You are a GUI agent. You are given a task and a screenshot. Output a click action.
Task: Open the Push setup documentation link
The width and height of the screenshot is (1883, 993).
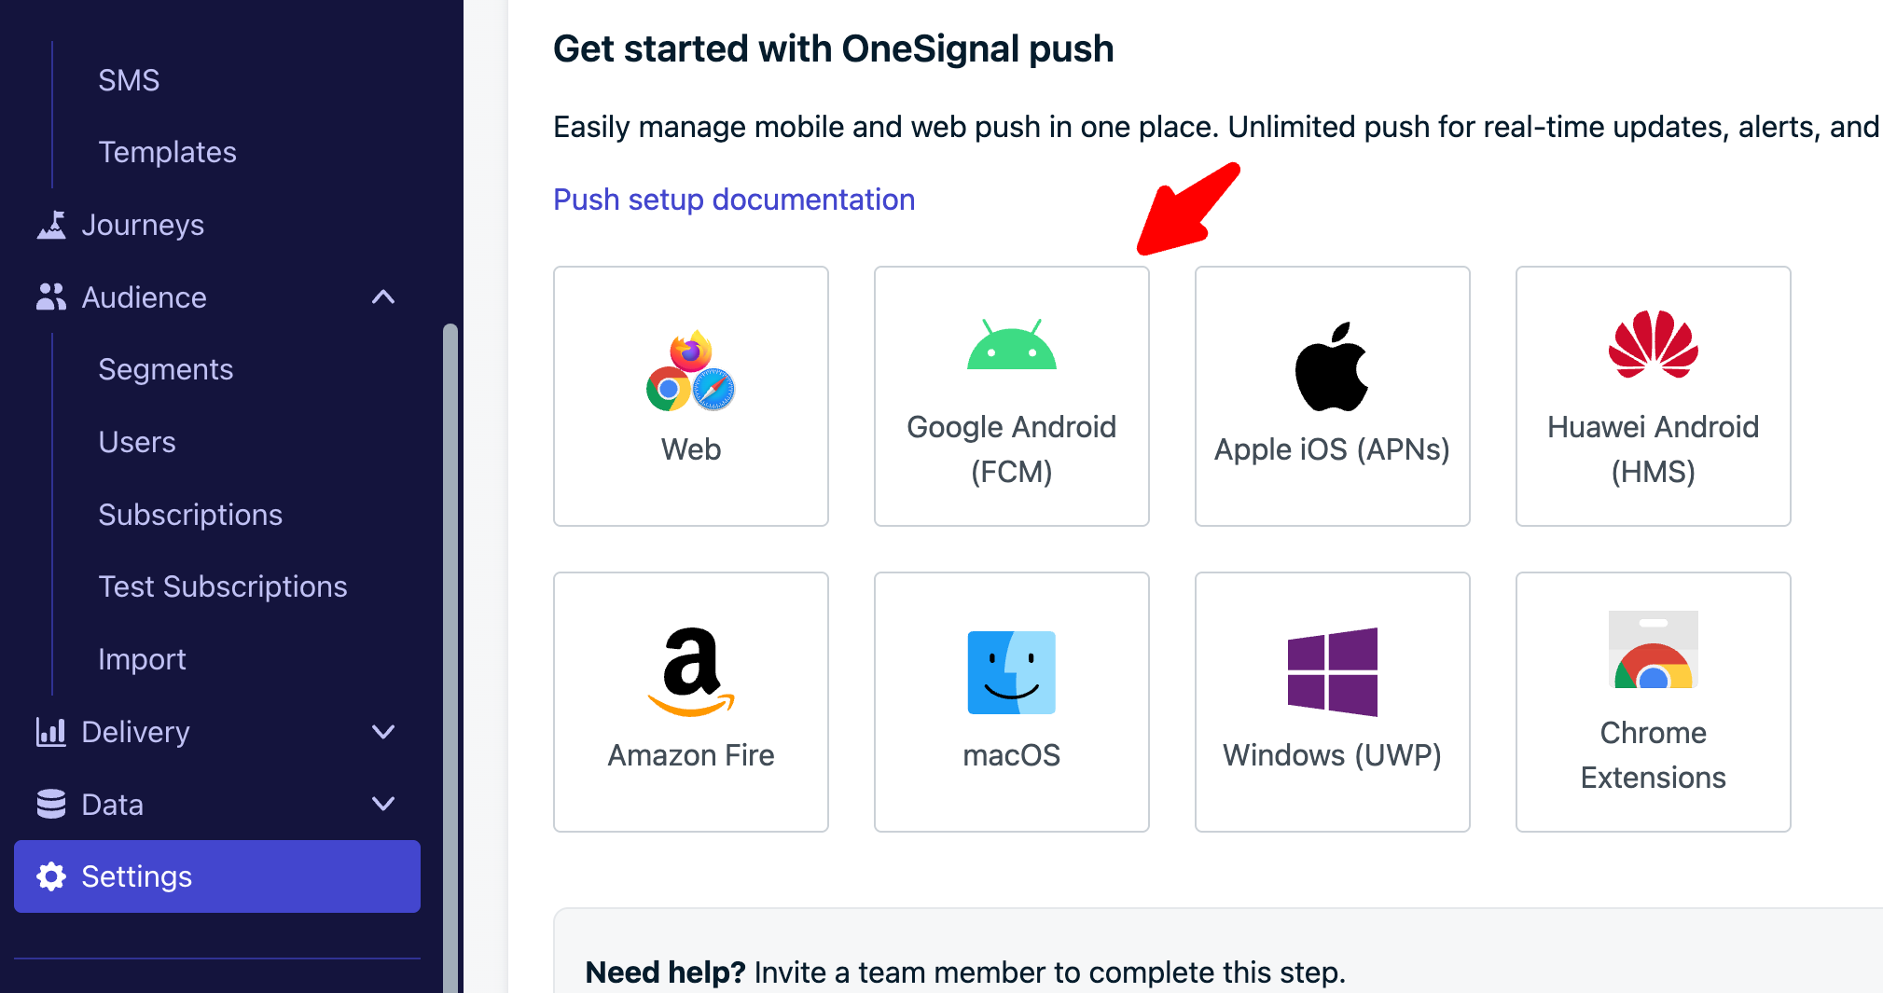[x=734, y=200]
